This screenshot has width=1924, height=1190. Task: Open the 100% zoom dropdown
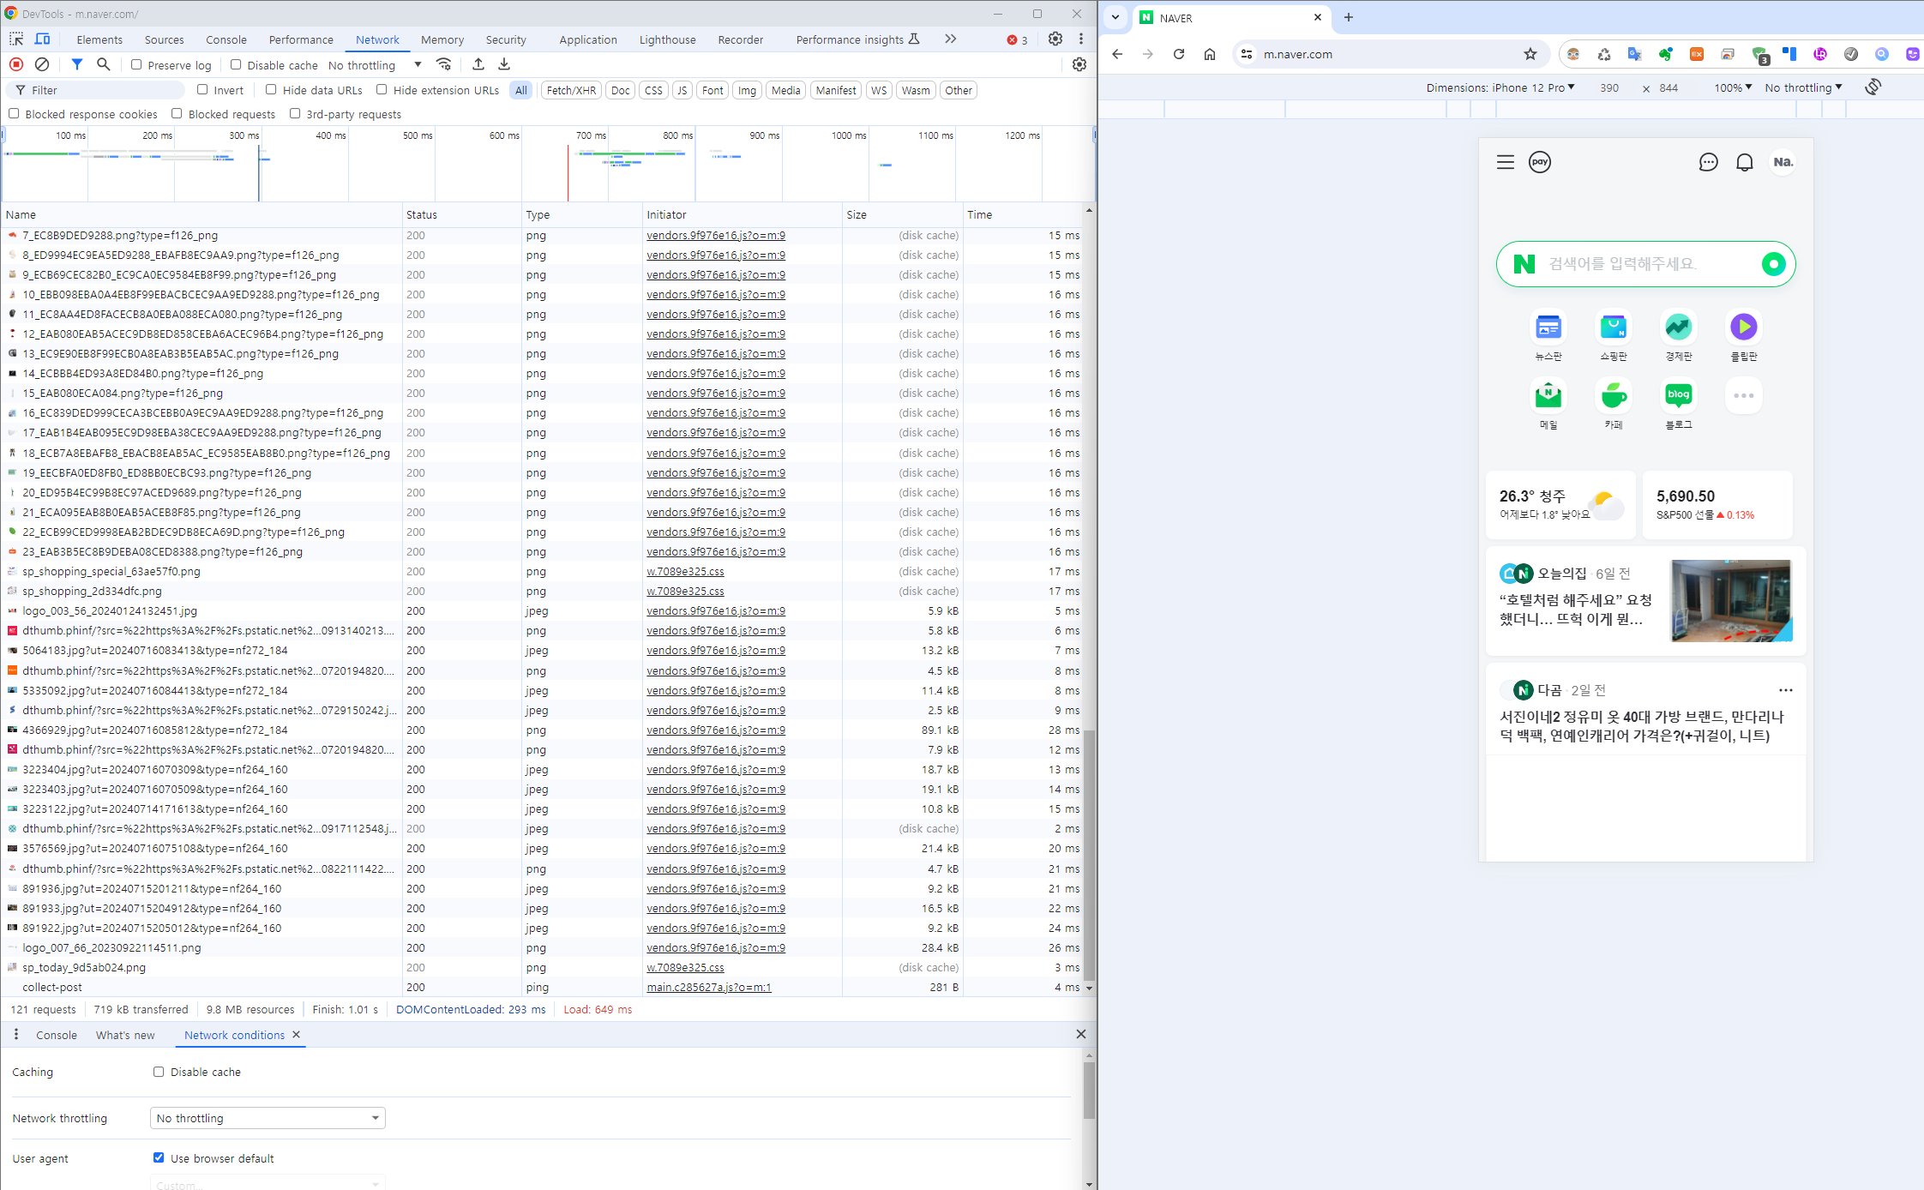(x=1733, y=87)
